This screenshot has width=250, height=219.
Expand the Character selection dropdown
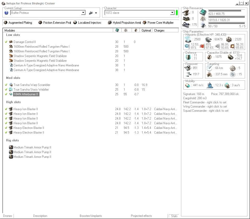(172, 13)
